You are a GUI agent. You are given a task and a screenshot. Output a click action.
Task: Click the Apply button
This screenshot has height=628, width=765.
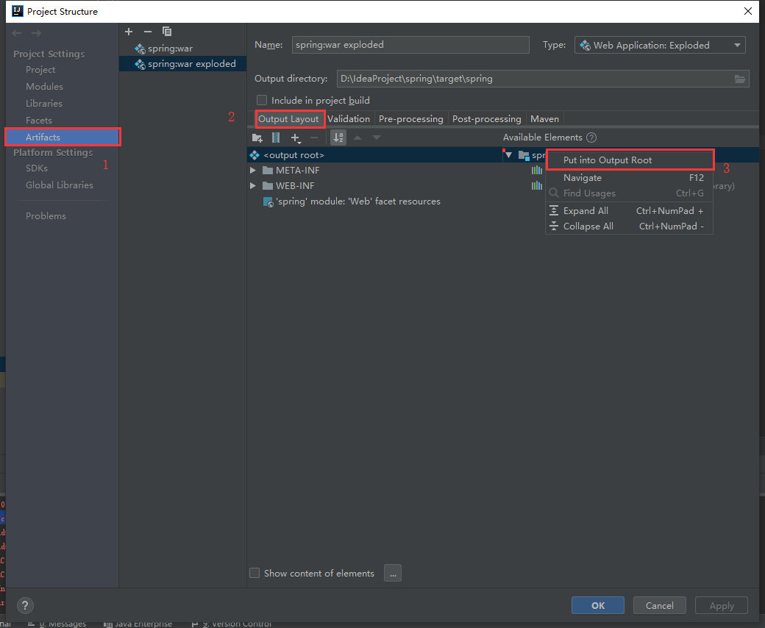722,606
